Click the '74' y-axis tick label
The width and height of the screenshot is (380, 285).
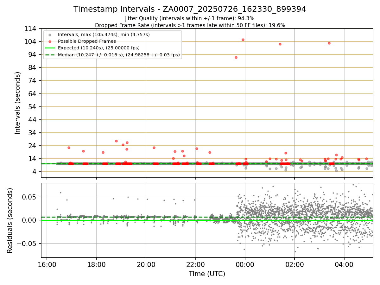point(33,81)
